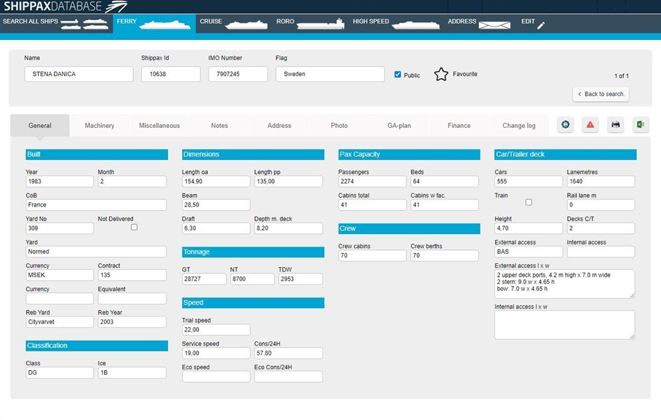Mark STENA DANICA as Favourite using the star
This screenshot has height=420, width=661.
pos(440,74)
